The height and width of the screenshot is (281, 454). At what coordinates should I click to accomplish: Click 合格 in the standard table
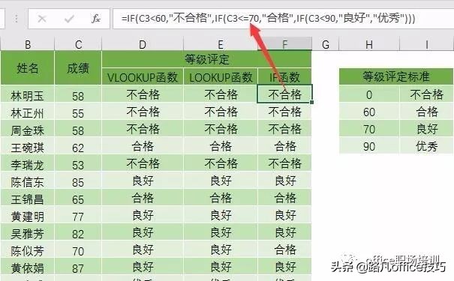(x=426, y=112)
